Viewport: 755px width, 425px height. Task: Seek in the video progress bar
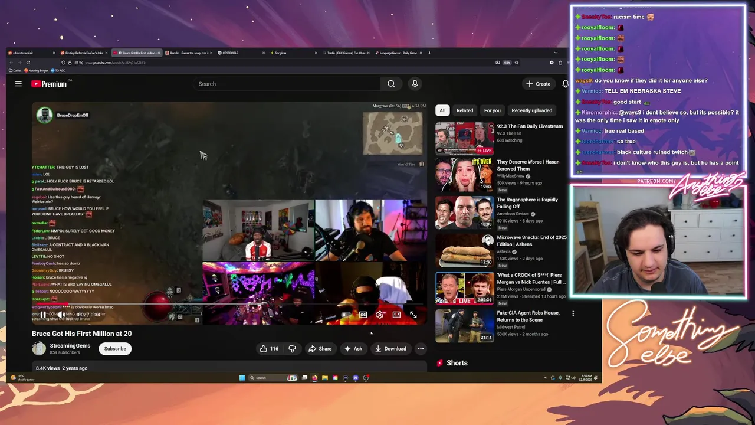[x=229, y=305]
